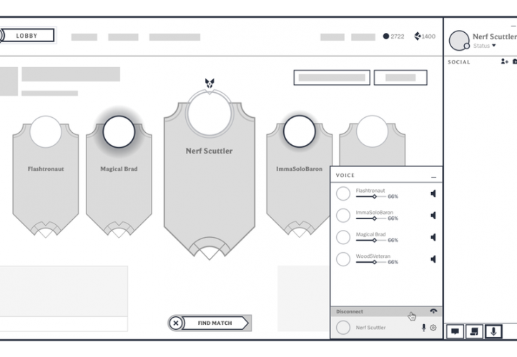Open the chat bubble icon
The width and height of the screenshot is (517, 357).
[x=454, y=331]
